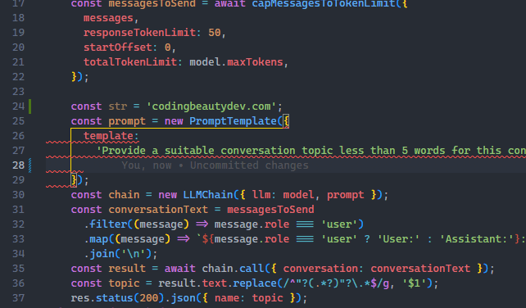This screenshot has height=308, width=526.
Task: Click the result variable on line 35
Action: point(127,269)
